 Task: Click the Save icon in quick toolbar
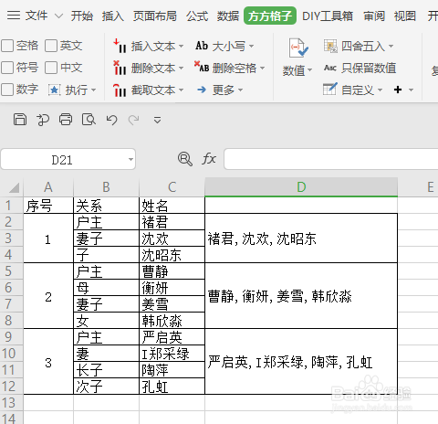(20, 120)
